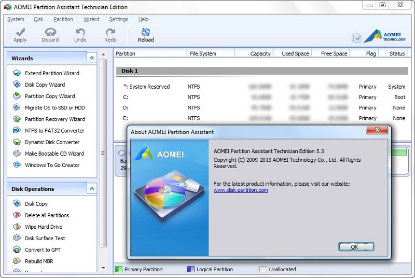The width and height of the screenshot is (415, 278).
Task: Click the Partition Copy Wizard icon
Action: tap(17, 96)
